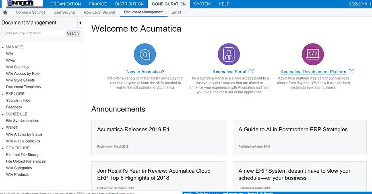
Task: Open Jon Roskill's Year in Review announcement
Action: (158, 177)
